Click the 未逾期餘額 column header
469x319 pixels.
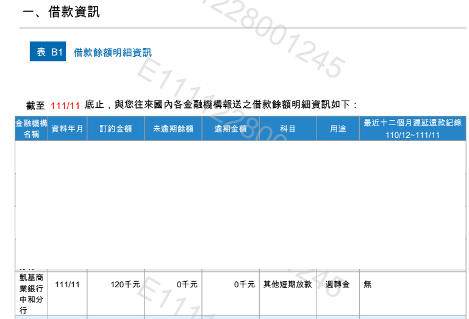pos(173,129)
